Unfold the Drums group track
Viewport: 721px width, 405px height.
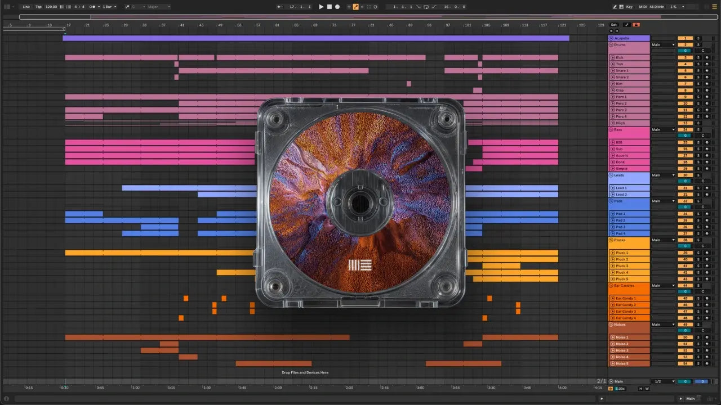click(612, 45)
